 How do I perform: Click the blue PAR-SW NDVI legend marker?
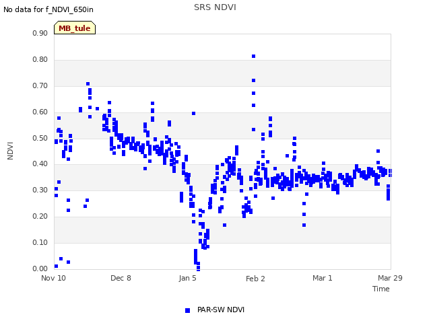pyautogui.click(x=187, y=310)
